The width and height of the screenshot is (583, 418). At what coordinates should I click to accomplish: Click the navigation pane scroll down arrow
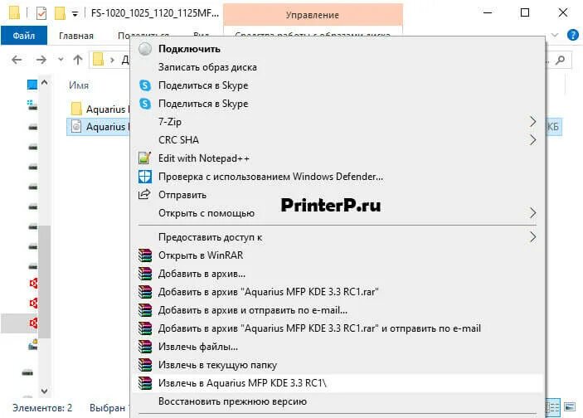[x=44, y=391]
